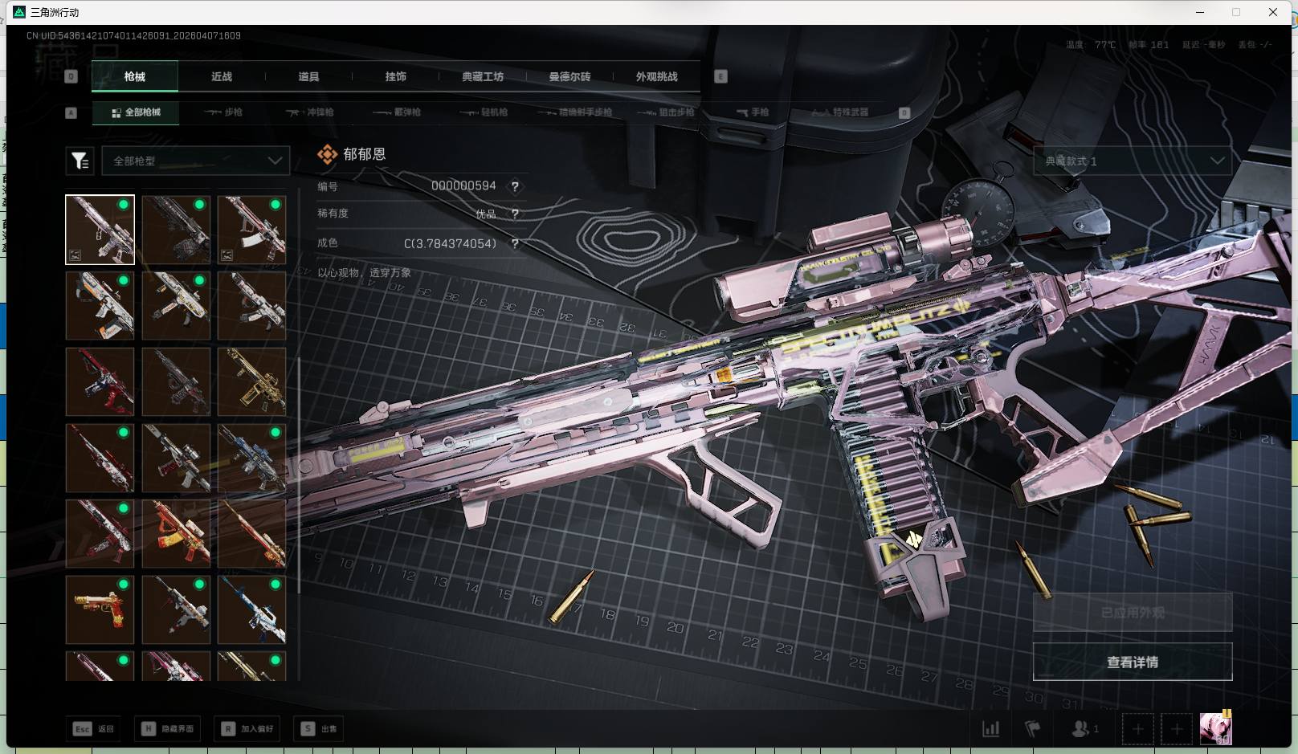Select the gold pistol skin thumbnail
This screenshot has height=754, width=1298.
(x=100, y=609)
